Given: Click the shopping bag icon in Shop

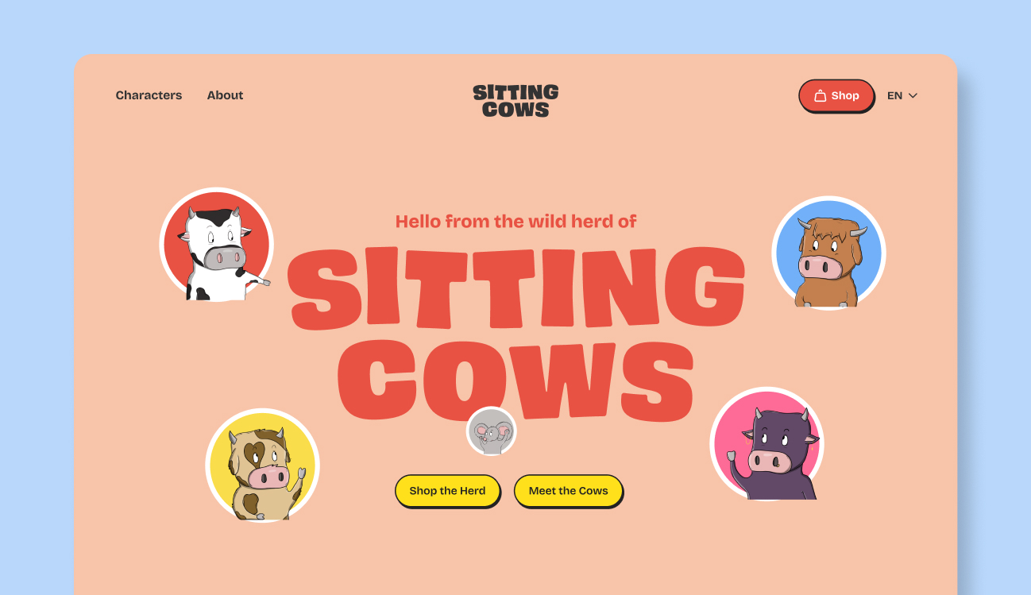Looking at the screenshot, I should coord(821,95).
